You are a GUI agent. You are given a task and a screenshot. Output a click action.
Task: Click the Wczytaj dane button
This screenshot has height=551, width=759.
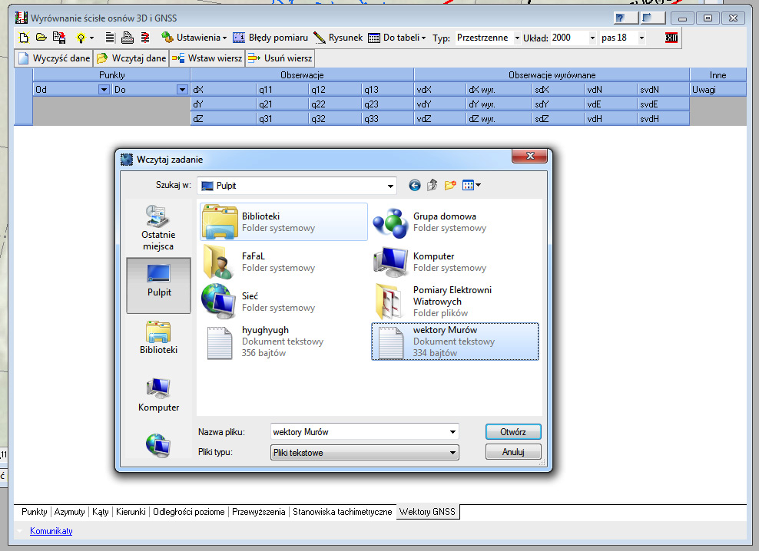click(x=131, y=58)
